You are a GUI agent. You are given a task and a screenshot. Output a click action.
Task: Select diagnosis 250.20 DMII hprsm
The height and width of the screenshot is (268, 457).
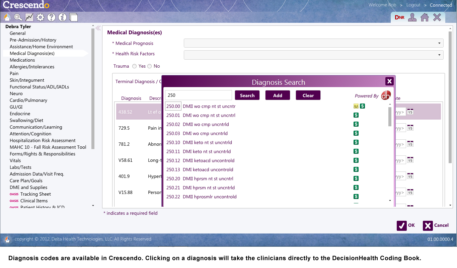tap(200, 179)
